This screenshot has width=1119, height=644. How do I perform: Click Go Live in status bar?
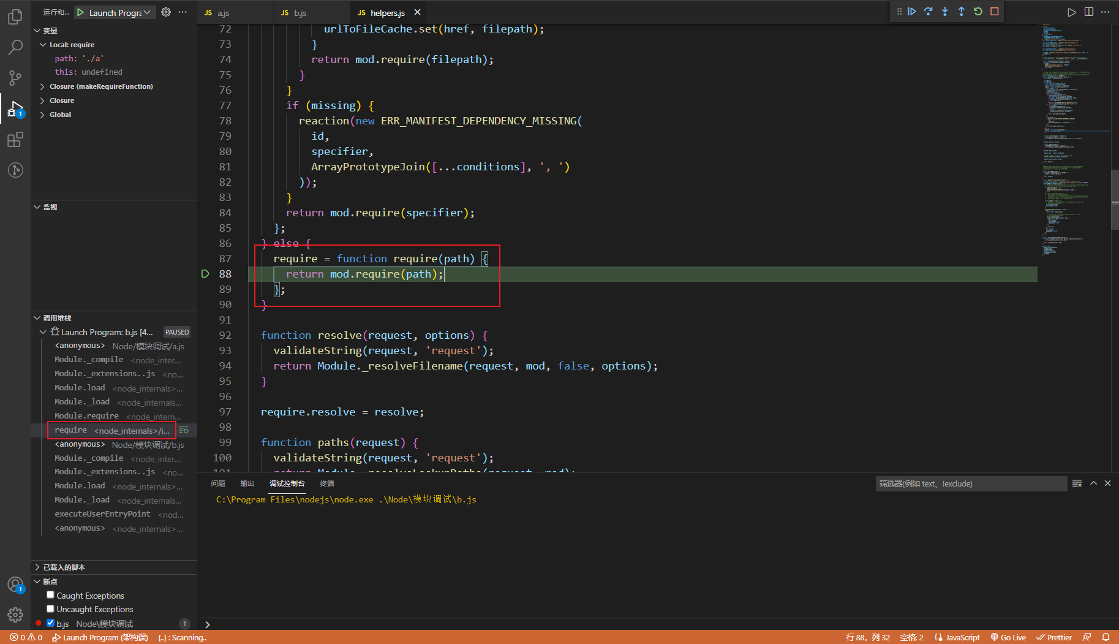[1008, 637]
